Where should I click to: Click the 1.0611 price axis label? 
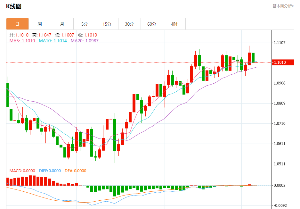280,144
